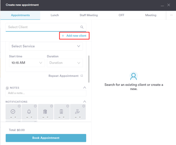Click the Book Appointment button
Screen dimensions: 176x145
[46, 138]
